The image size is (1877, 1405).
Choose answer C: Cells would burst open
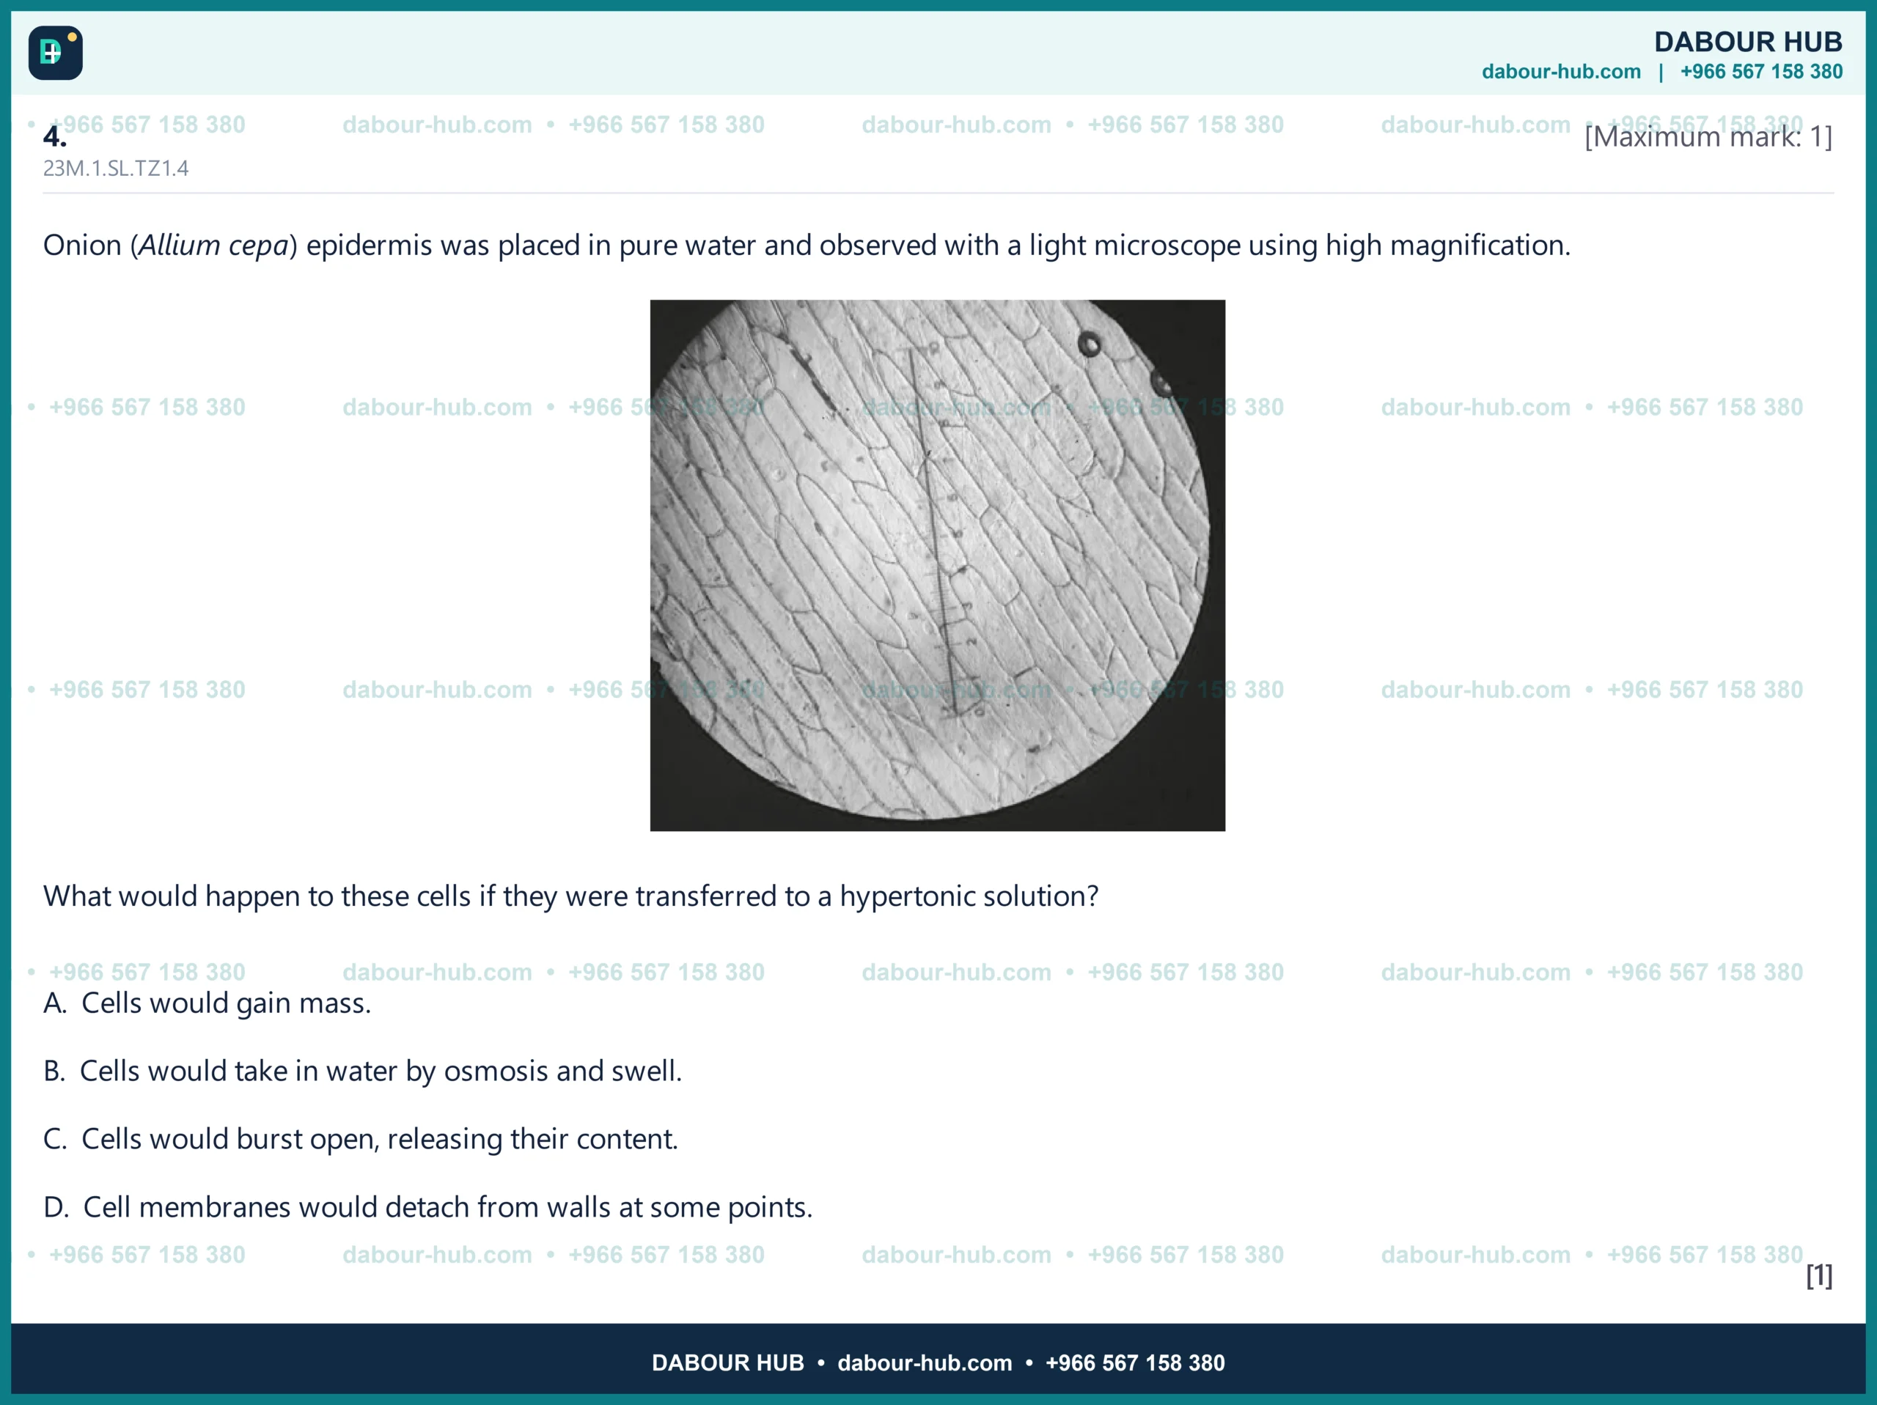click(361, 1139)
